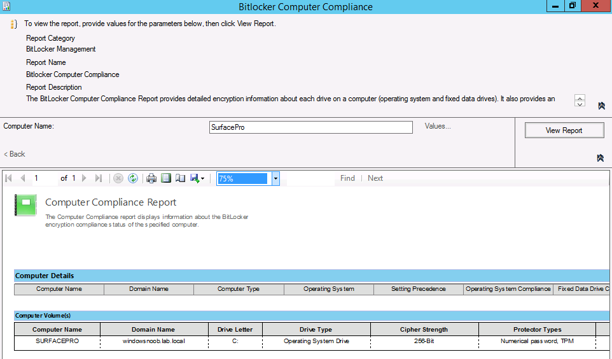Click Find in report toolbar

click(347, 178)
